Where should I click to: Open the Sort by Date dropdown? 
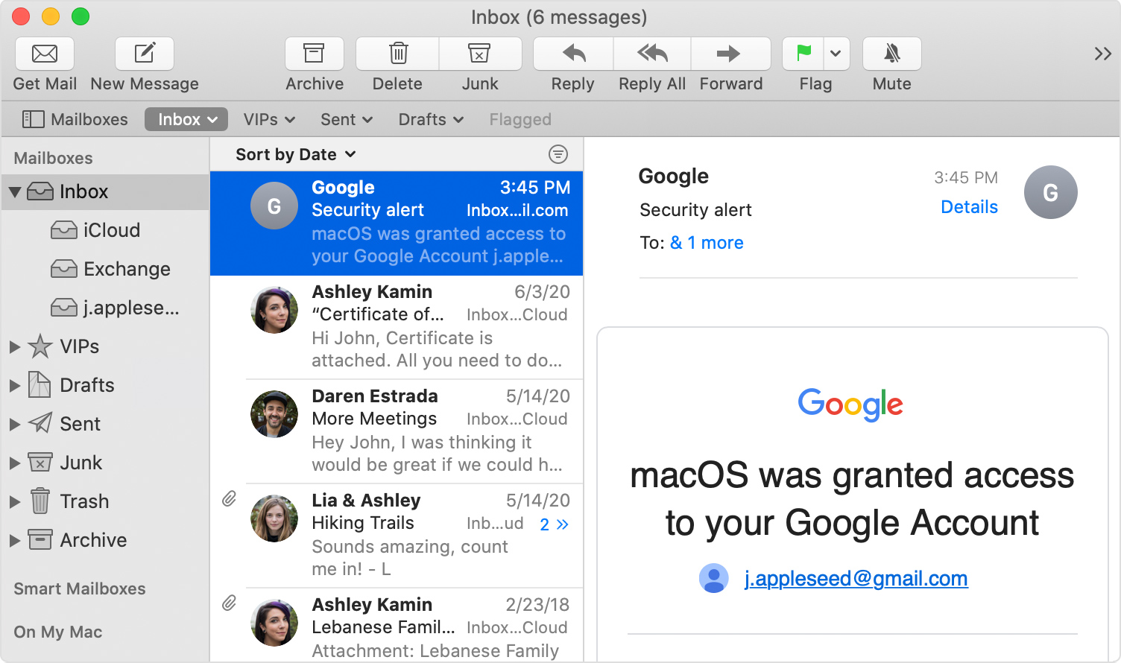pos(295,154)
